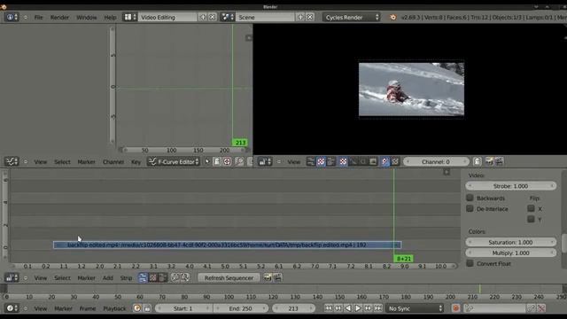567x319 pixels.
Task: Toggle the graph editor ghost curves icon
Action: tap(217, 161)
